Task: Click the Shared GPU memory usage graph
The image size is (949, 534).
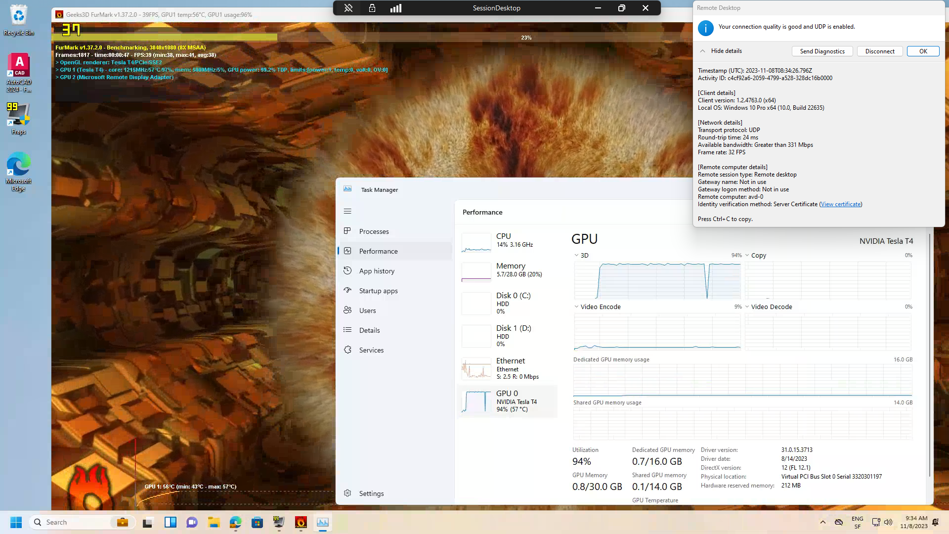Action: (742, 423)
